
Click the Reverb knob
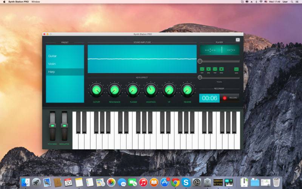[x=187, y=90]
